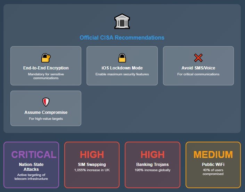Image resolution: width=245 pixels, height=192 pixels.
Task: Select the End-to-End Encryption title
Action: pos(46,68)
